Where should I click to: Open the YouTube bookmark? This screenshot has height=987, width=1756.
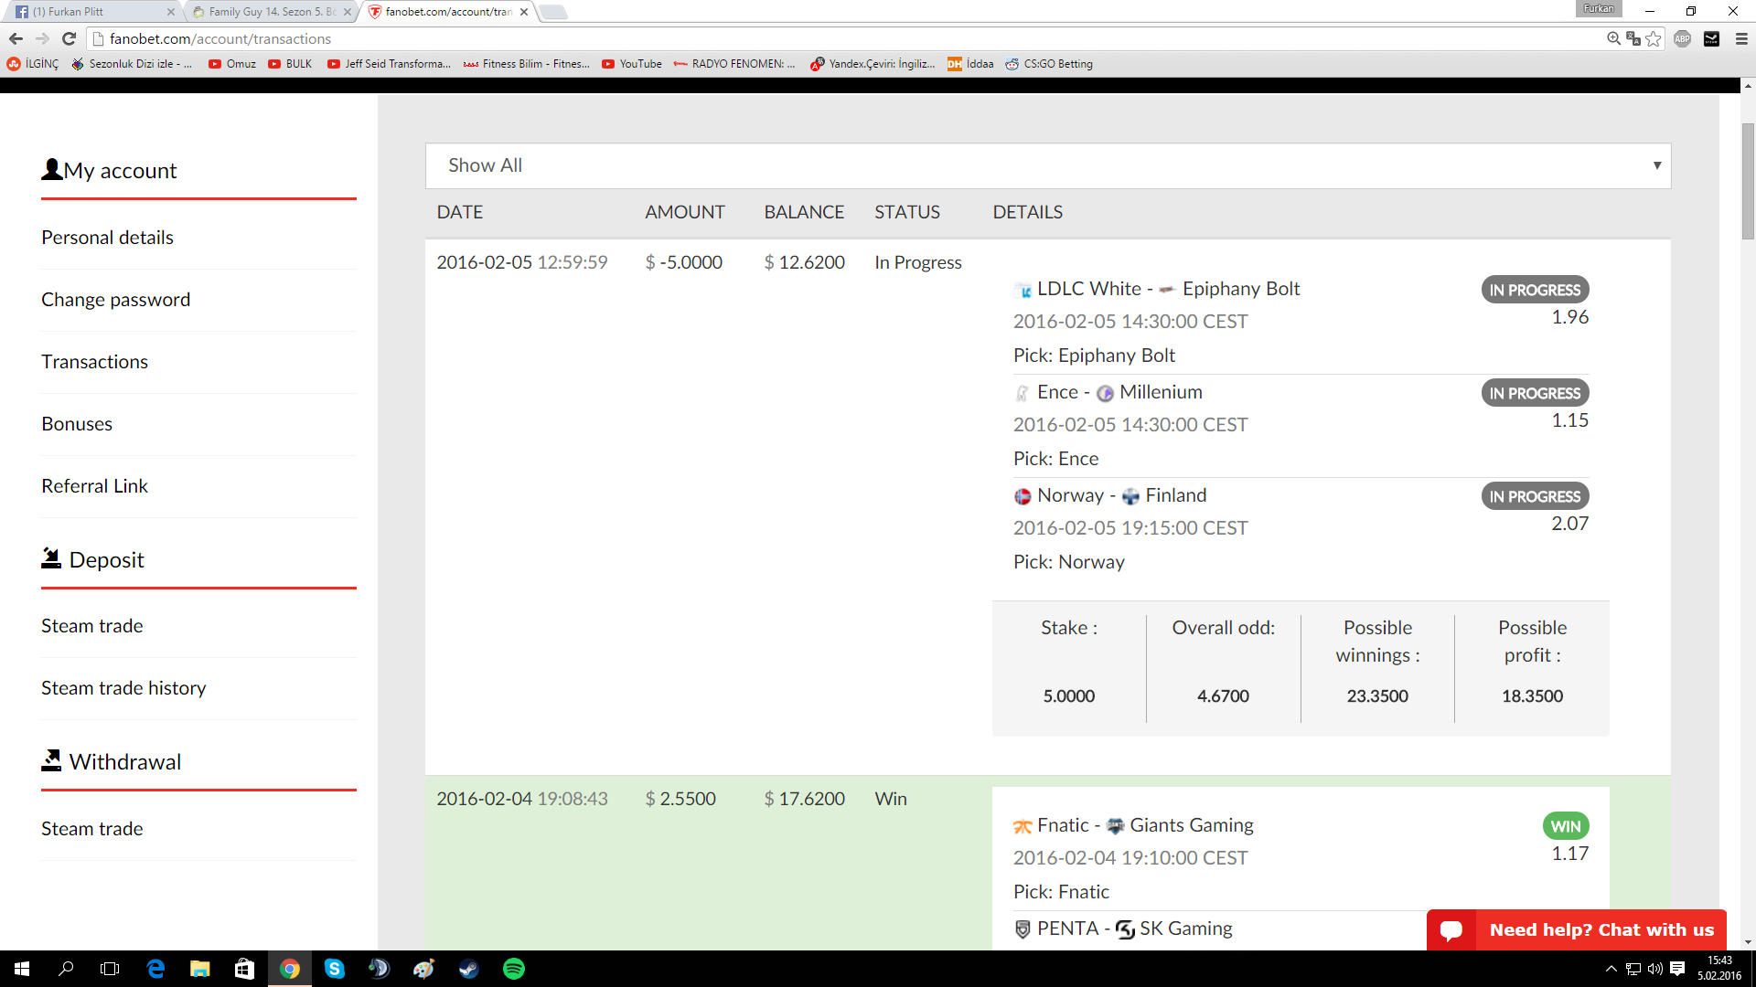coord(632,64)
